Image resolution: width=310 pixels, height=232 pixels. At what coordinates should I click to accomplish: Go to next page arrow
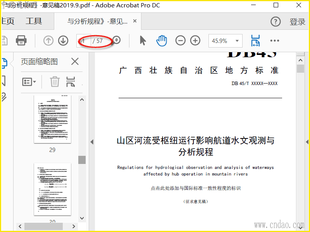[x=63, y=41]
